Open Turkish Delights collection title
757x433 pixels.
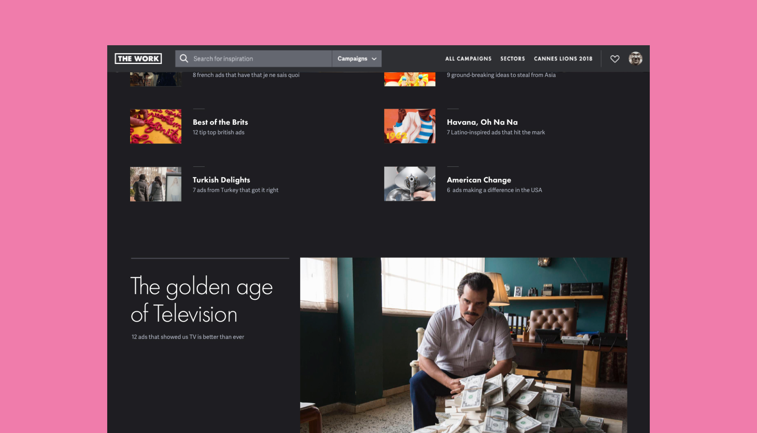click(221, 180)
